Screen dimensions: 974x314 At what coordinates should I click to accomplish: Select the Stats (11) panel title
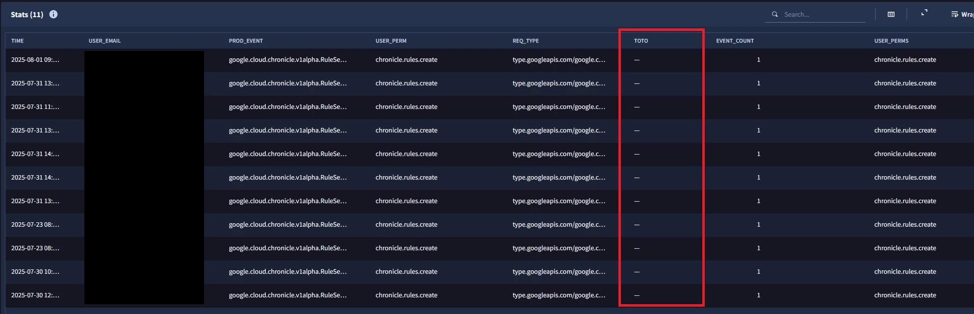click(27, 14)
